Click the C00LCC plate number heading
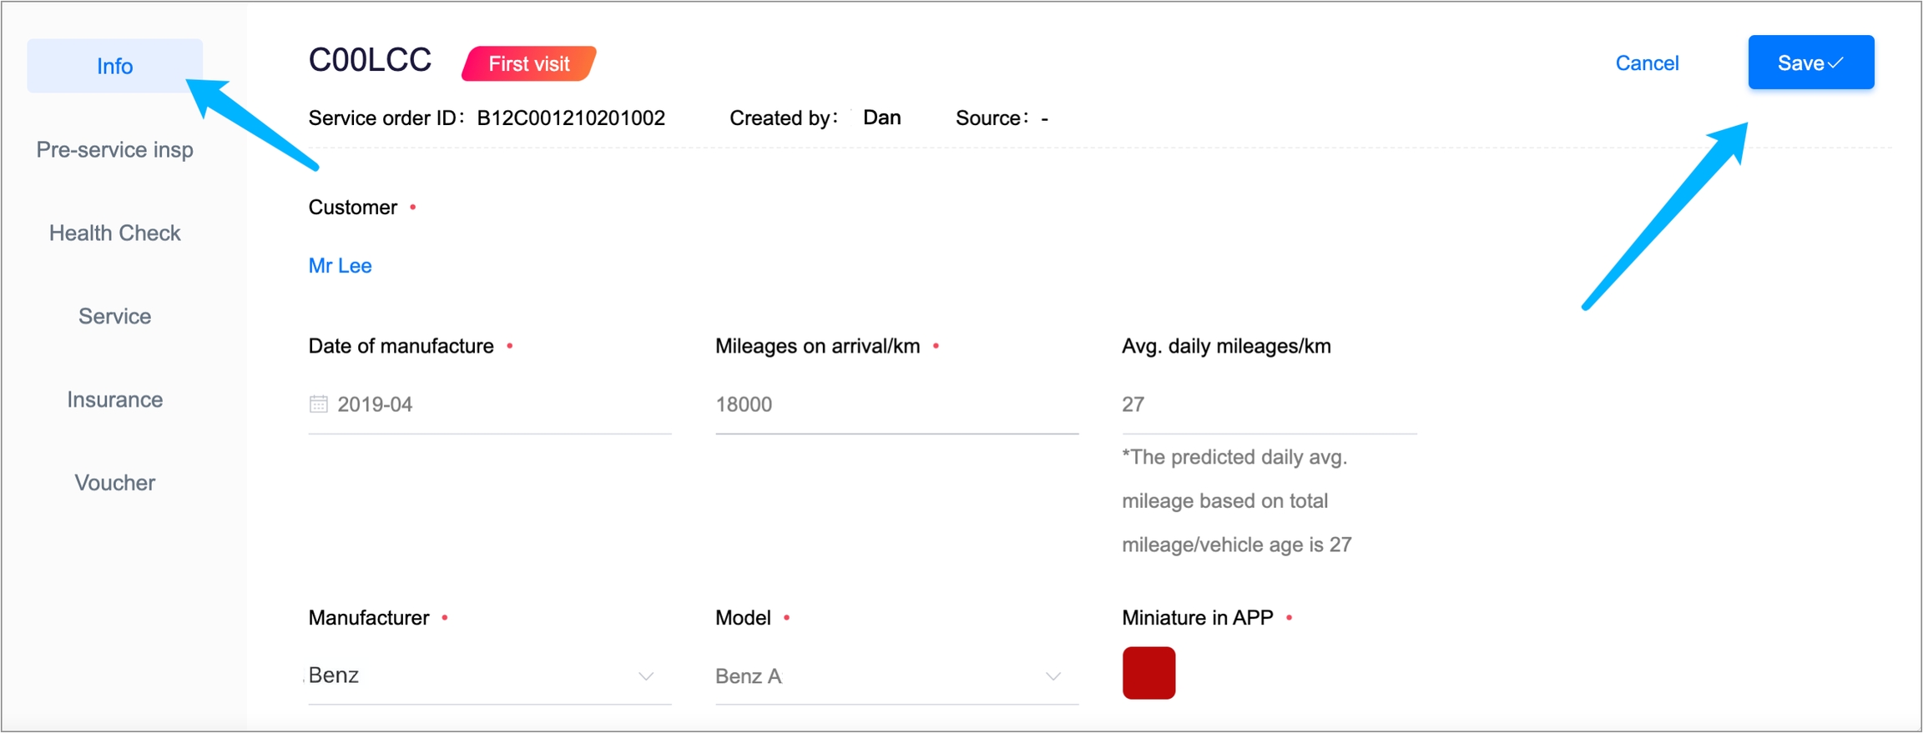 click(370, 60)
